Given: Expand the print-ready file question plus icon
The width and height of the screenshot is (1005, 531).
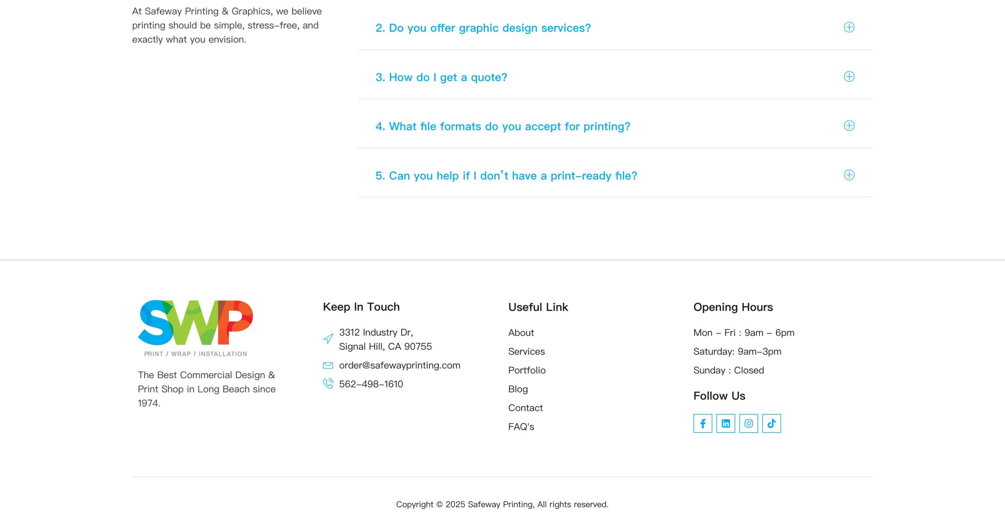Looking at the screenshot, I should pyautogui.click(x=849, y=175).
